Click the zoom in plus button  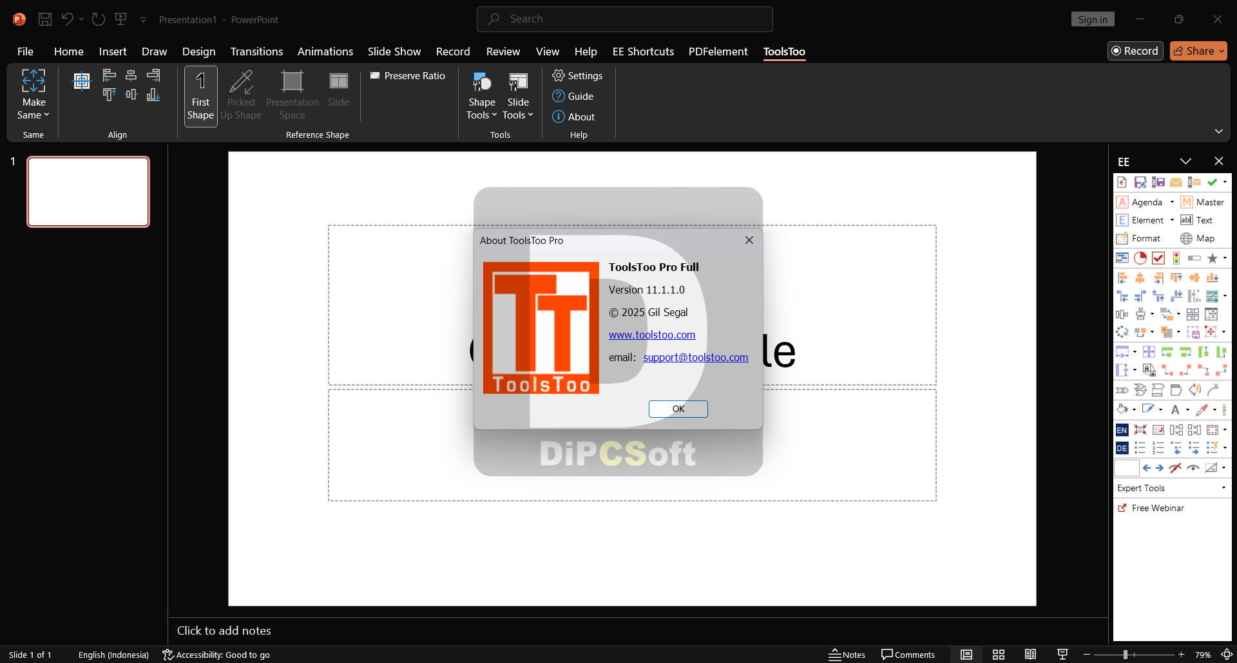(1182, 655)
